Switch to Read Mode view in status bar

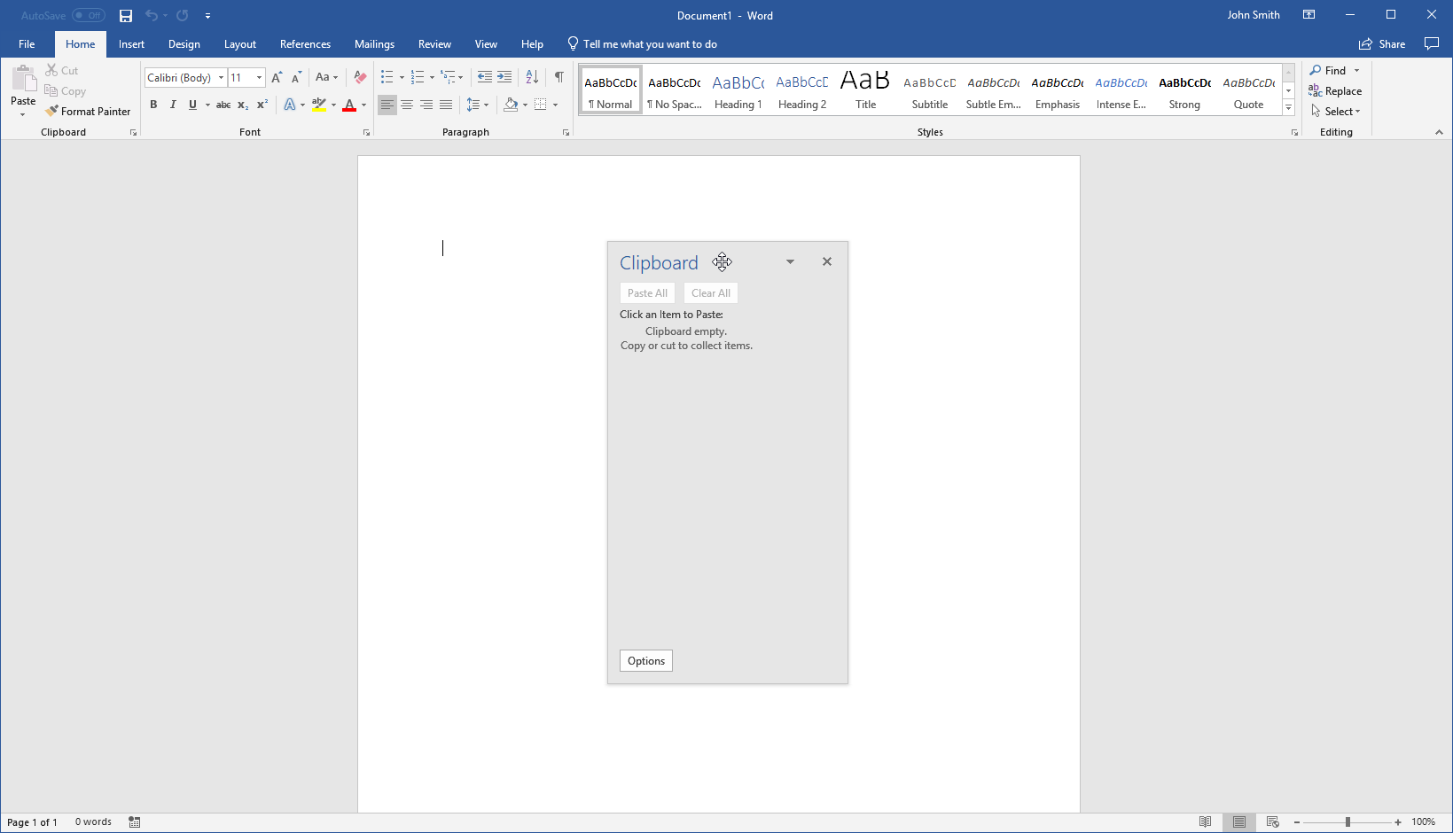[1205, 822]
